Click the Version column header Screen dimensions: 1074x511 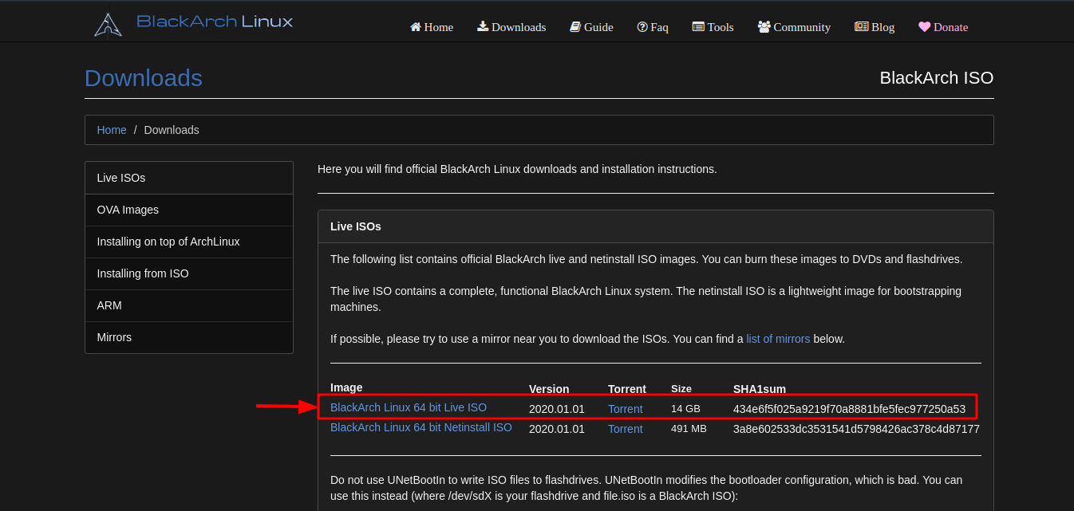[x=549, y=389]
